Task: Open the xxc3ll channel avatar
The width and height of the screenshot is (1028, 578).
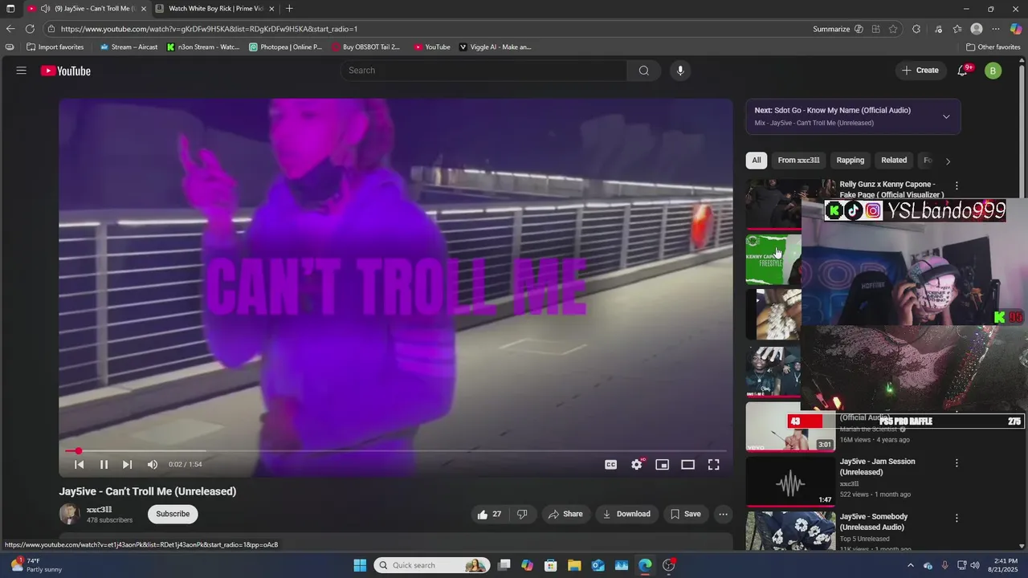Action: (x=70, y=514)
